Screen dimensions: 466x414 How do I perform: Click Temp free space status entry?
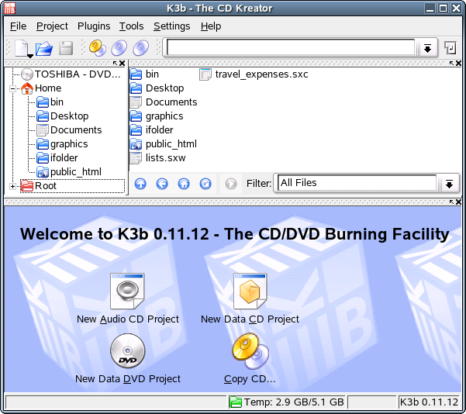286,402
